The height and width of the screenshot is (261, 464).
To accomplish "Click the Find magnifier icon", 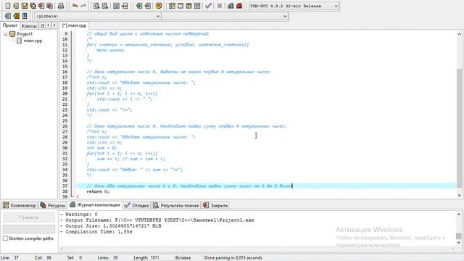I will click(96, 6).
